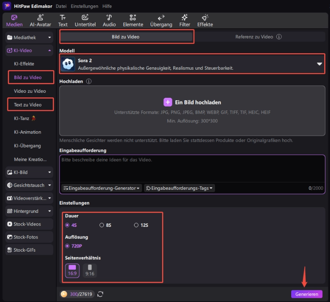The height and width of the screenshot is (302, 330).
Task: Open the Filter toolbar icon
Action: tap(184, 20)
